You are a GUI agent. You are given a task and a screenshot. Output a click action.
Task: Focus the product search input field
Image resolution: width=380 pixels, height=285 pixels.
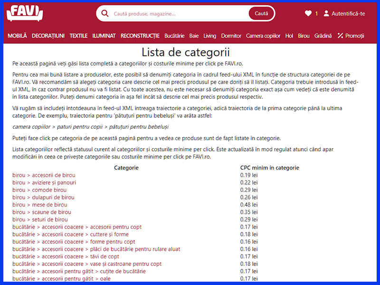178,14
